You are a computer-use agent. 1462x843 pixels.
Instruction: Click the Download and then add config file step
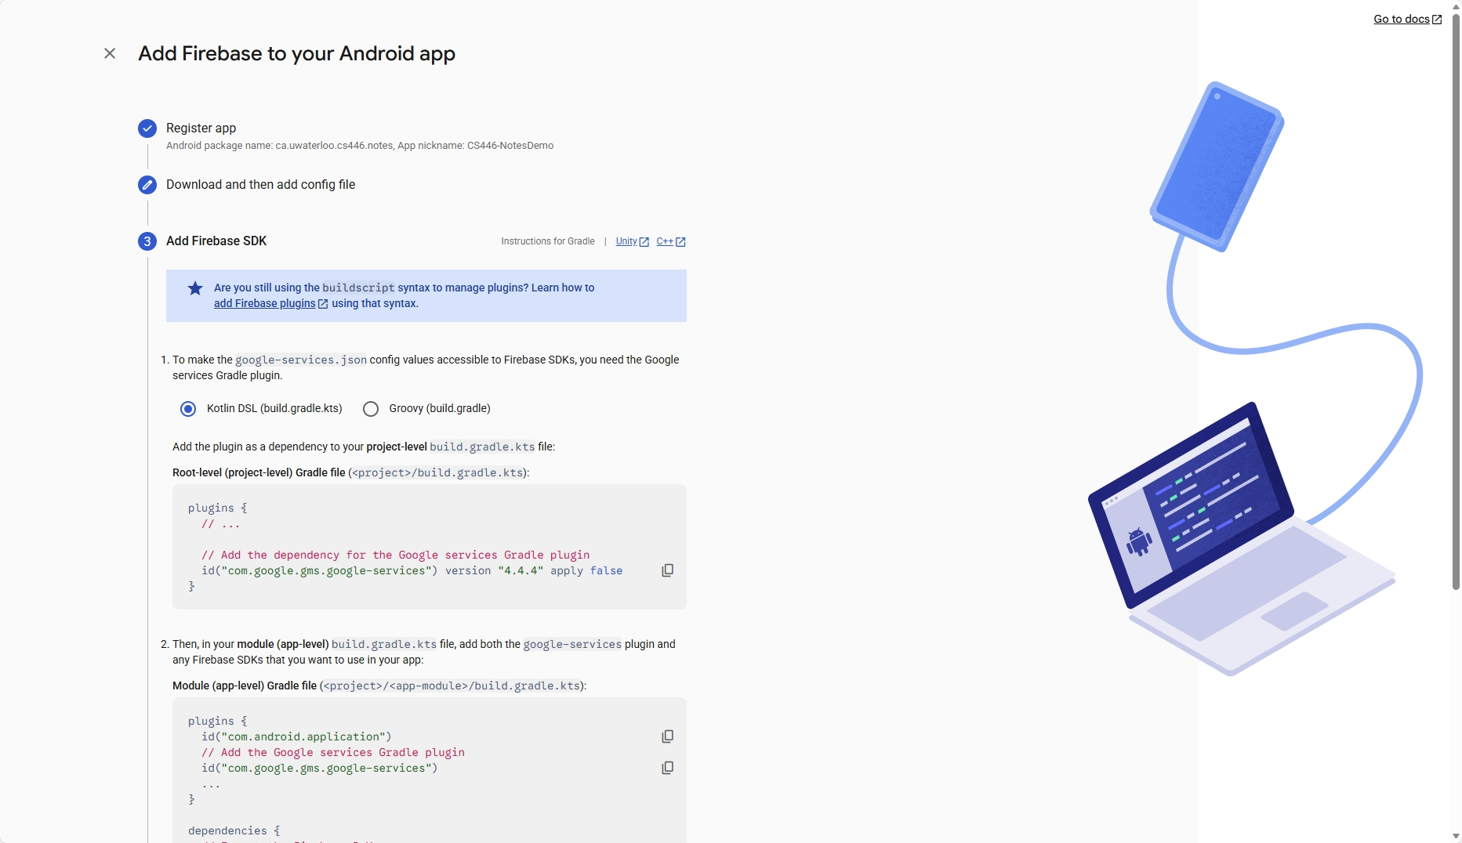click(260, 185)
